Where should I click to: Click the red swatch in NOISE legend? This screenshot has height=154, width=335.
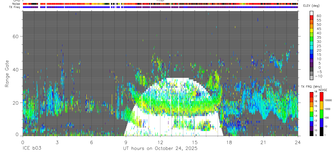pyautogui.click(x=321, y=97)
